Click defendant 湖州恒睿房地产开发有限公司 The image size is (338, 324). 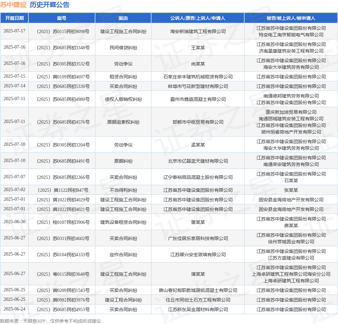coord(291,132)
